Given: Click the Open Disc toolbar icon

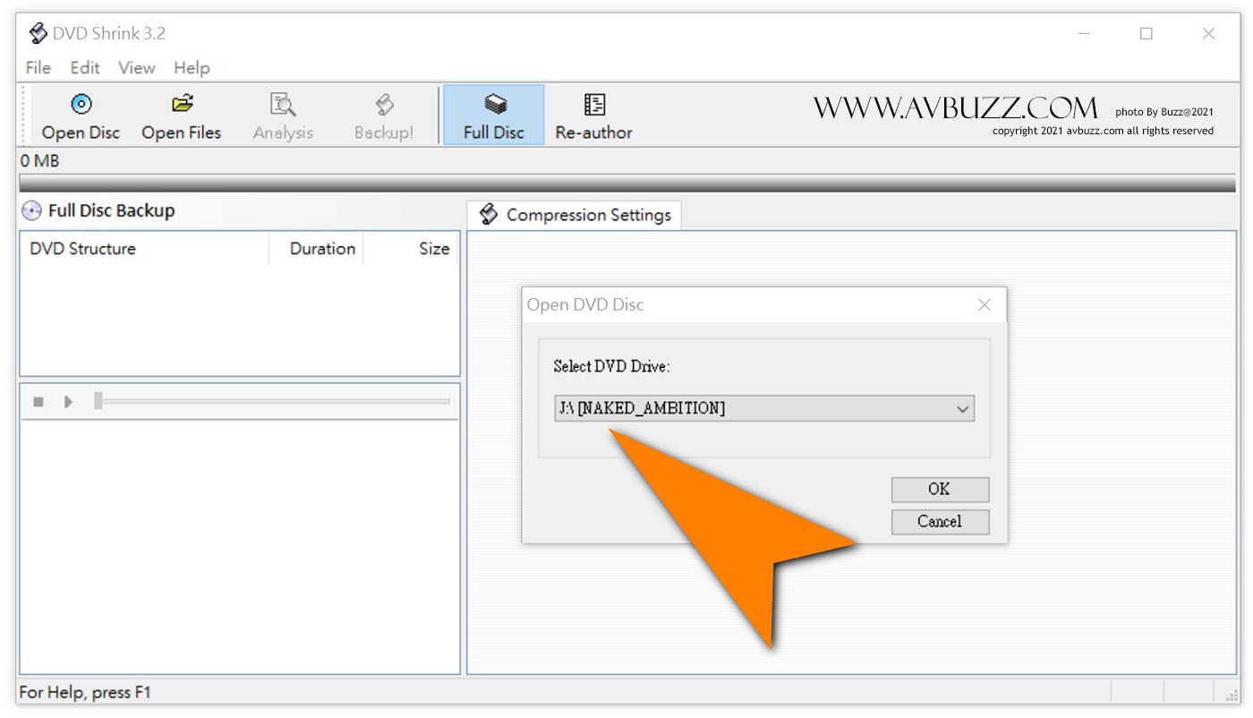Looking at the screenshot, I should coord(81,105).
